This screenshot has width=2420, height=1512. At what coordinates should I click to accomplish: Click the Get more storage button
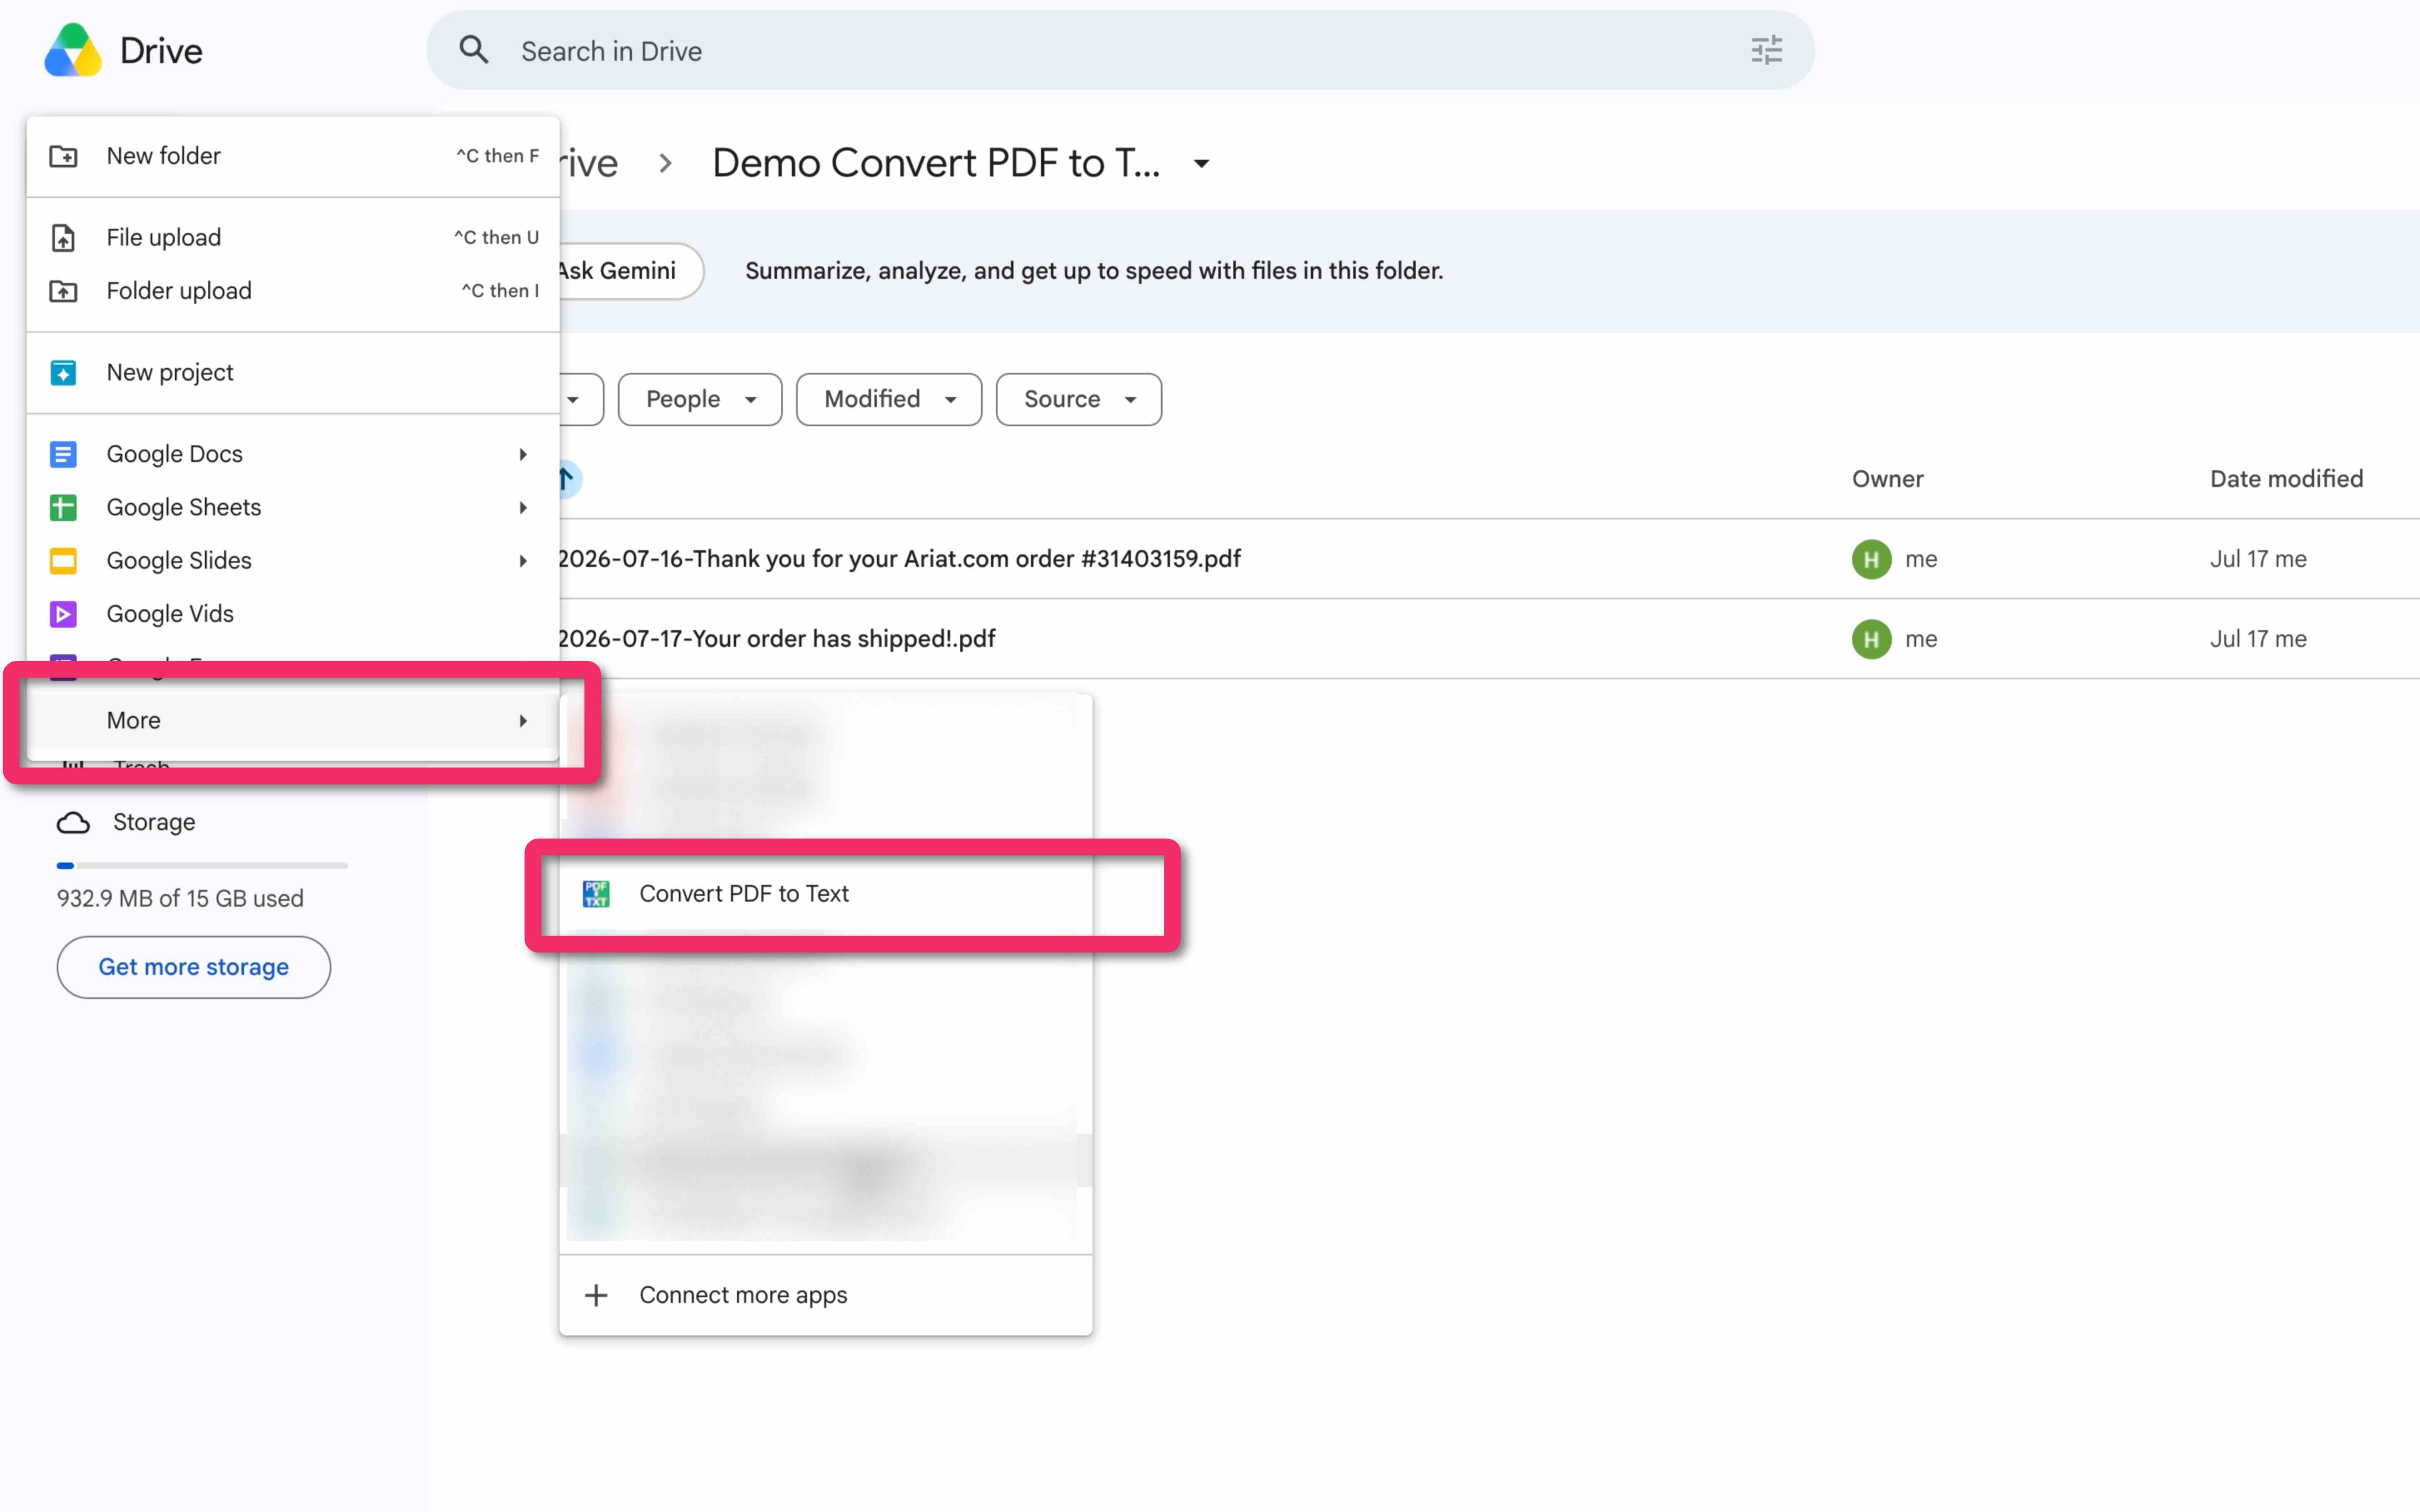point(194,967)
